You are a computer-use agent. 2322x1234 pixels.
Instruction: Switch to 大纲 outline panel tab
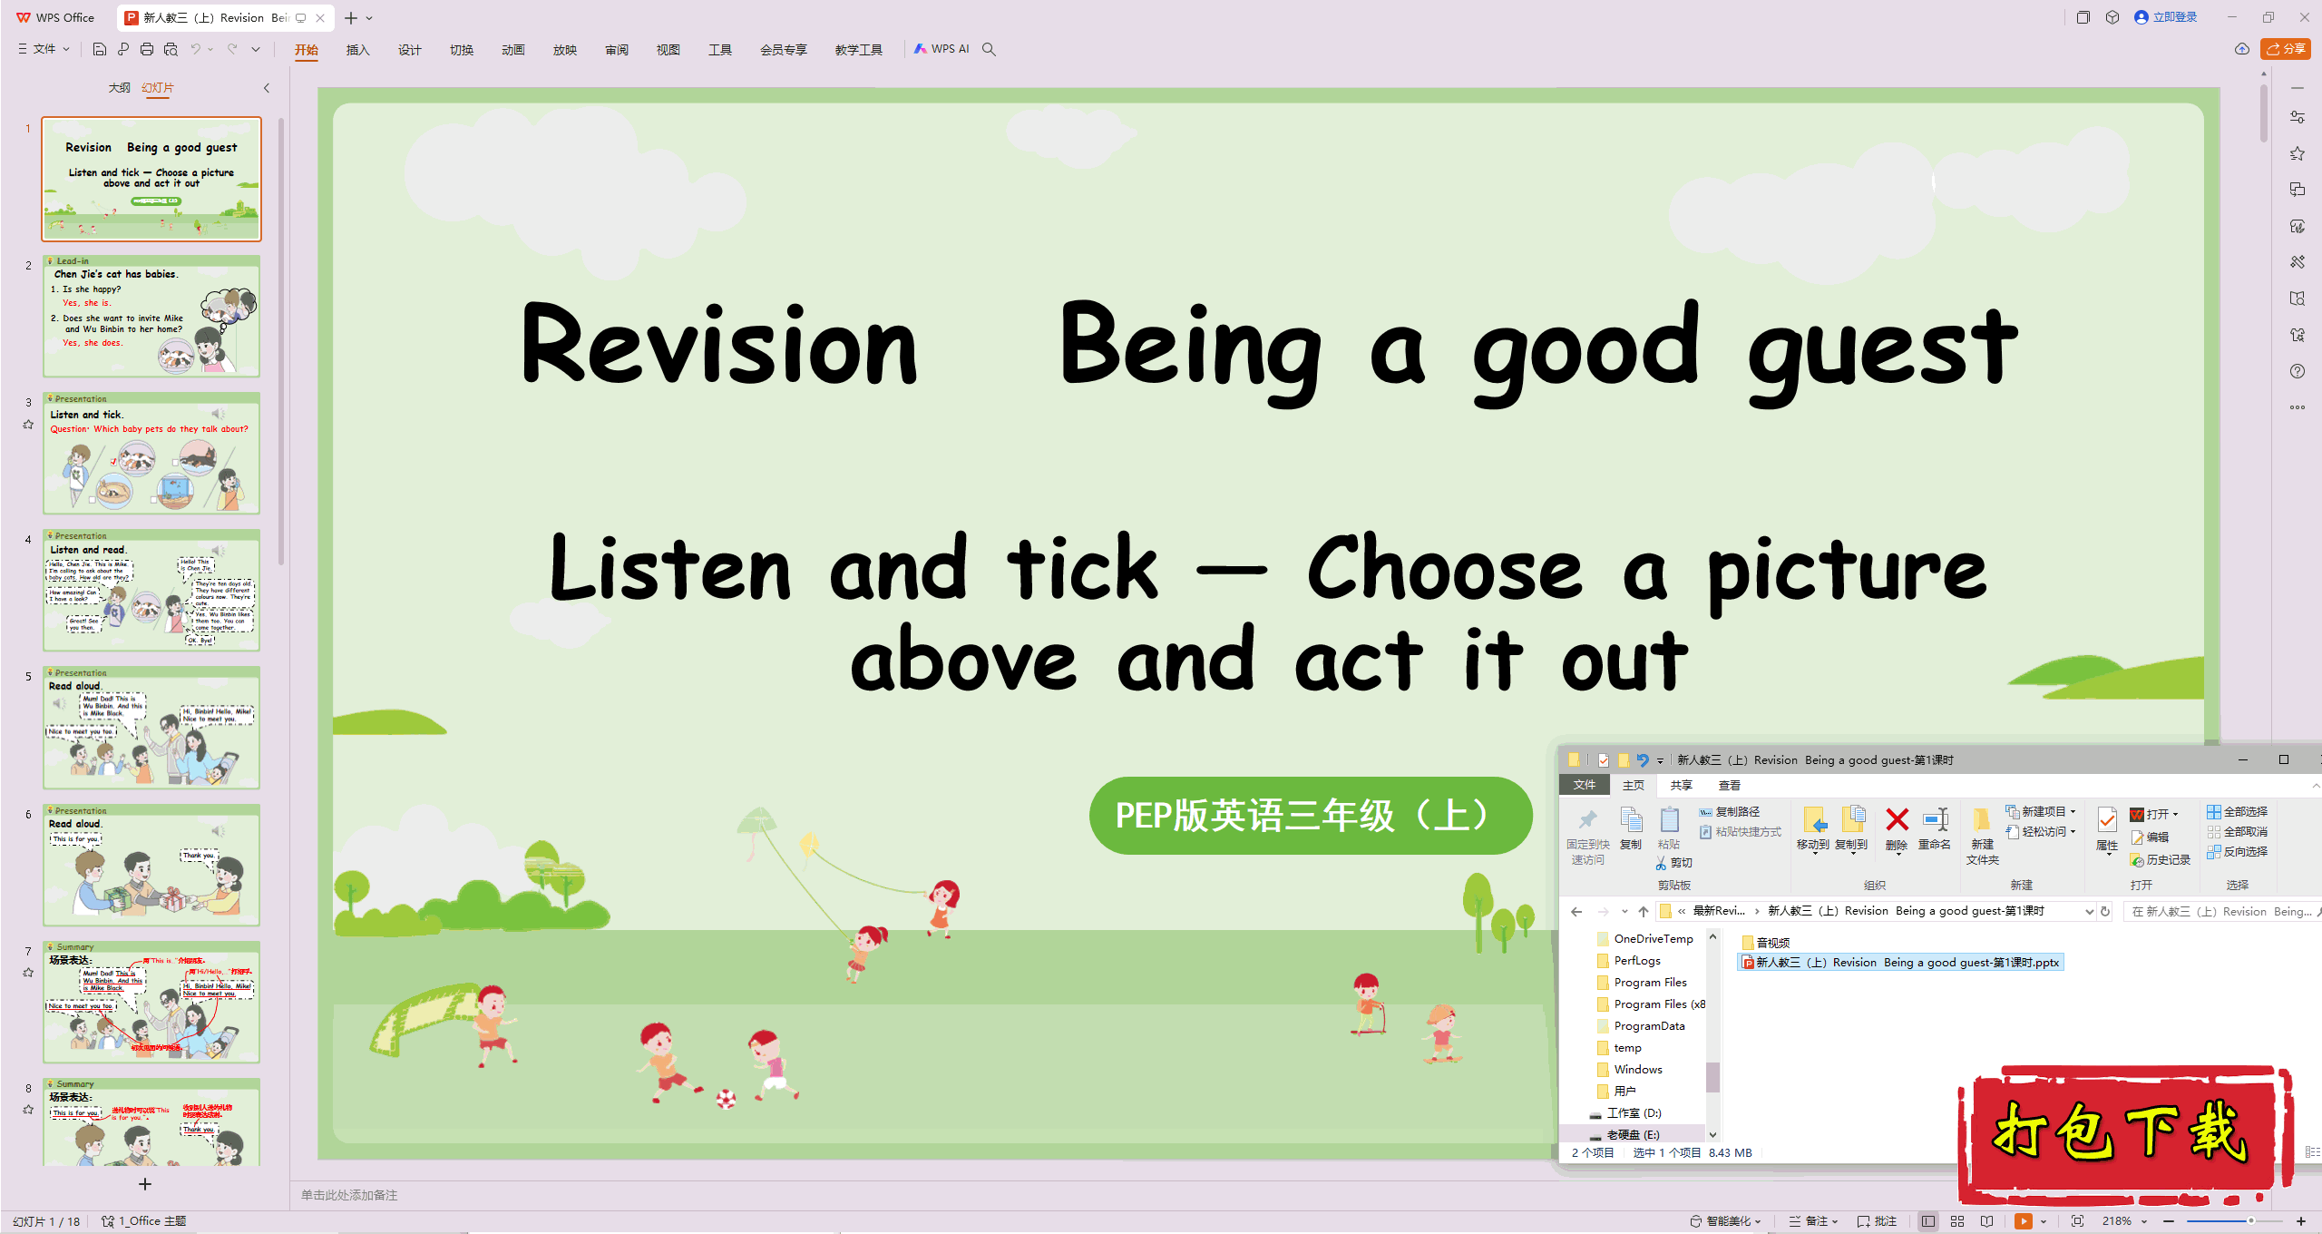(x=119, y=88)
